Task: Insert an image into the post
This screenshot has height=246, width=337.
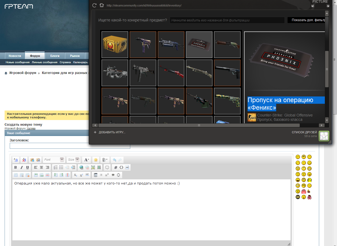Action: pyautogui.click(x=93, y=167)
